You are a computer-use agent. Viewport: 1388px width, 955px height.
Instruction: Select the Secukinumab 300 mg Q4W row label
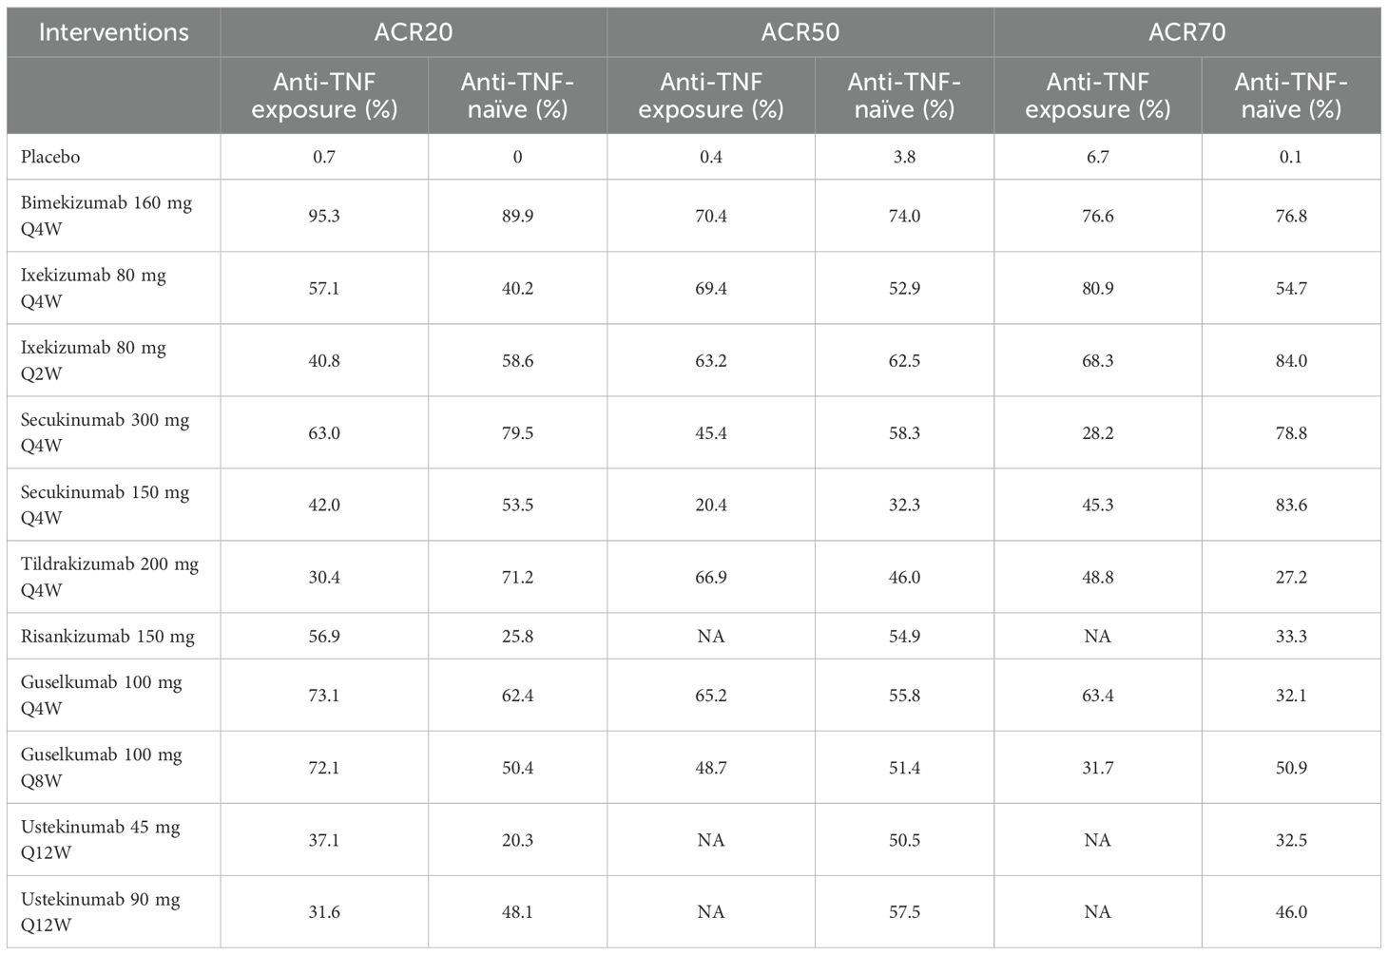point(105,432)
